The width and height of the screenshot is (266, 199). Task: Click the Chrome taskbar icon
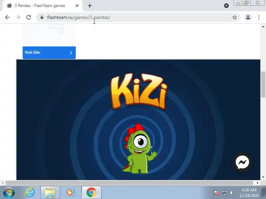point(91,193)
